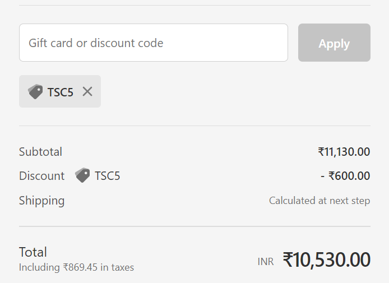Click the Total label
This screenshot has width=389, height=283.
pyautogui.click(x=33, y=252)
